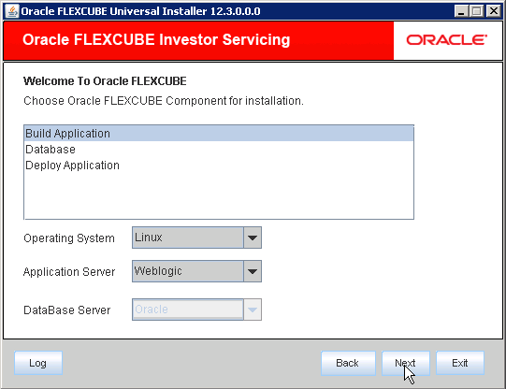The height and width of the screenshot is (389, 506).
Task: Exit the installer
Action: pos(460,363)
